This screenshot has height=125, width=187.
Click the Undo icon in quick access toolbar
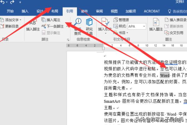click(x=3, y=2)
